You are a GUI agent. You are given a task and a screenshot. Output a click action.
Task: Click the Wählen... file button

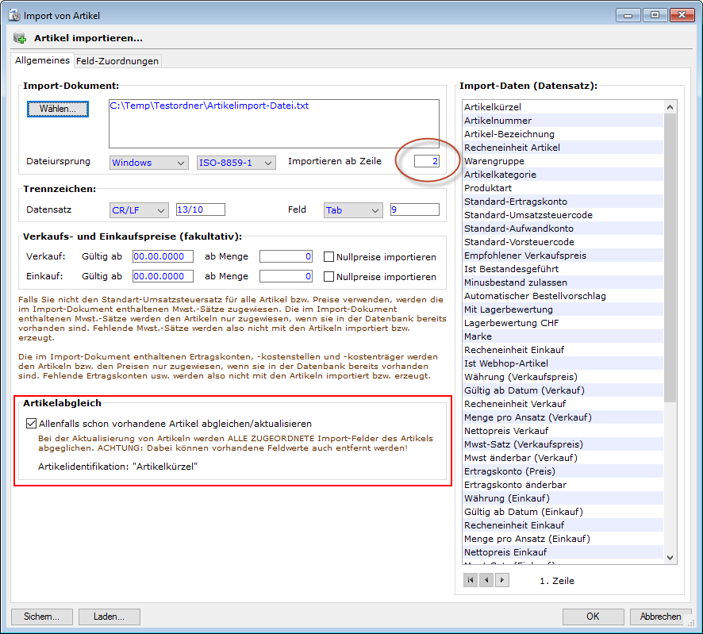click(58, 109)
